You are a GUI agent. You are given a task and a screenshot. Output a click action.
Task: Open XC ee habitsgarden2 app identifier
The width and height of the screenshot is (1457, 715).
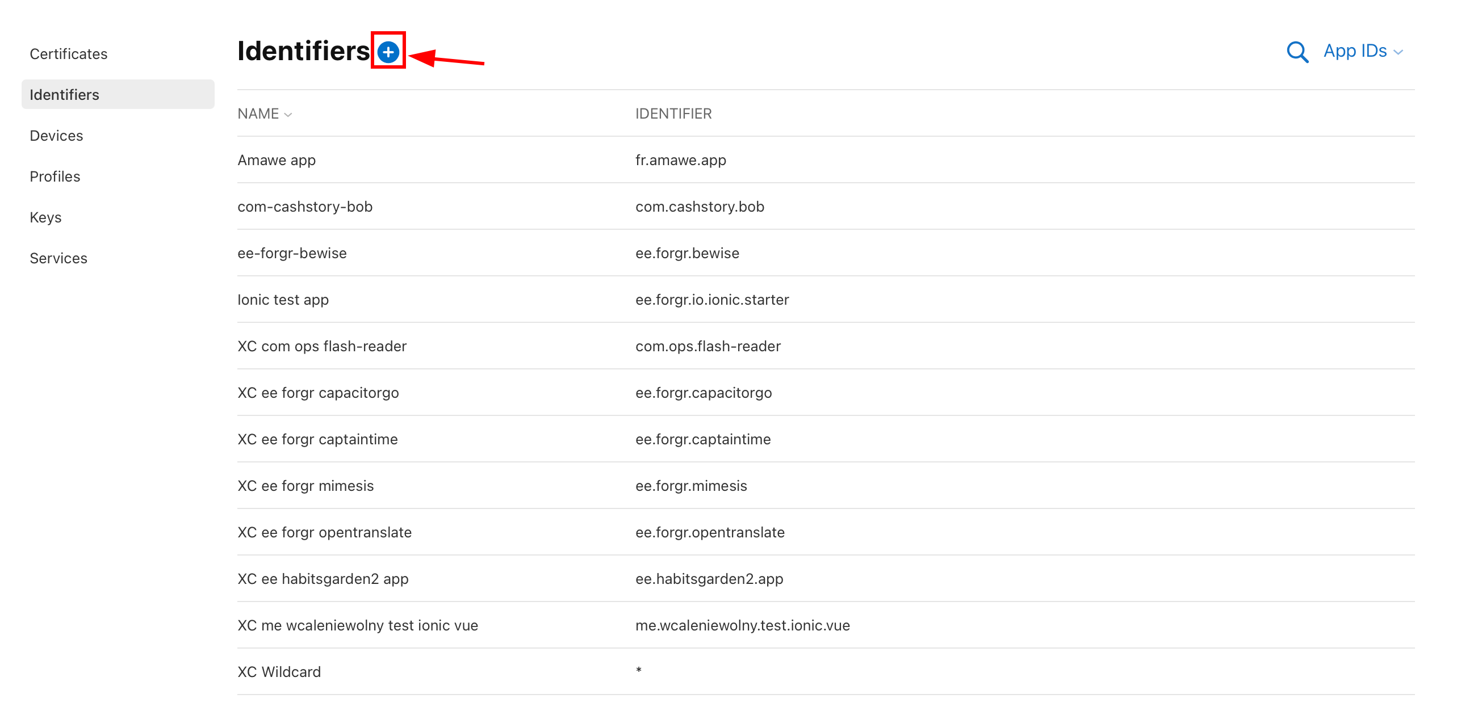(323, 578)
